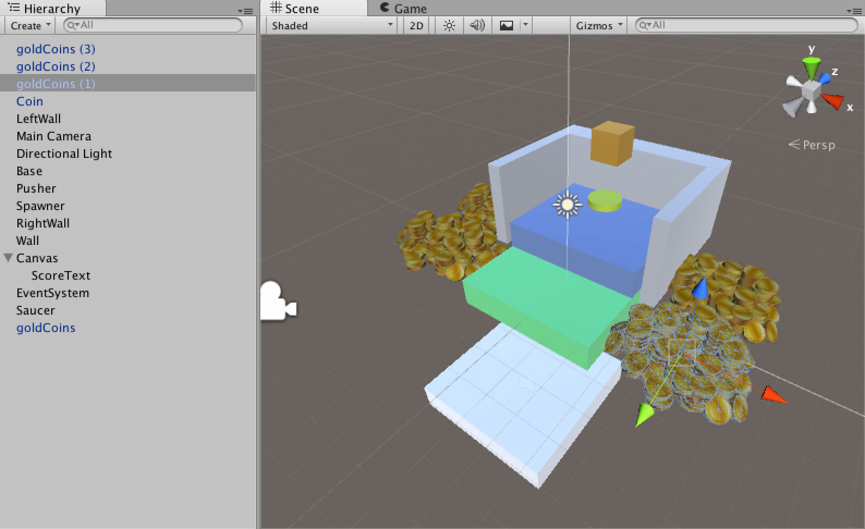This screenshot has height=529, width=865.
Task: Click the blue Z move handle arrow
Action: pyautogui.click(x=701, y=287)
